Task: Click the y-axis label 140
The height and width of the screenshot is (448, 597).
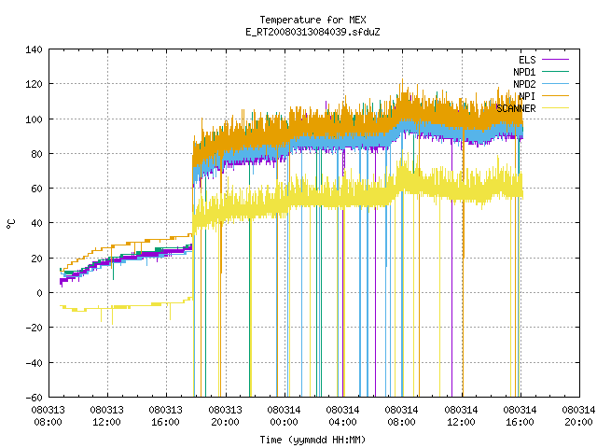Action: (x=34, y=49)
